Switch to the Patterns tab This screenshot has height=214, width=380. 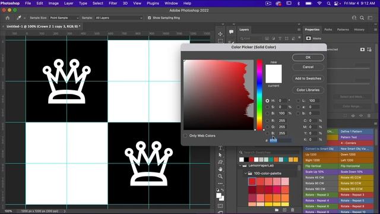[343, 30]
